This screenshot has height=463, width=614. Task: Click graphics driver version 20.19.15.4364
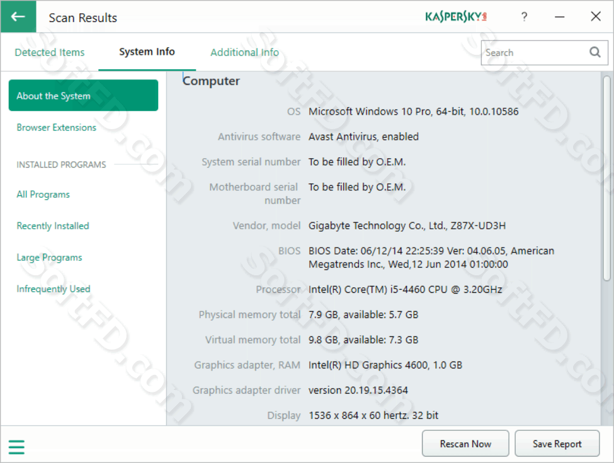point(358,391)
